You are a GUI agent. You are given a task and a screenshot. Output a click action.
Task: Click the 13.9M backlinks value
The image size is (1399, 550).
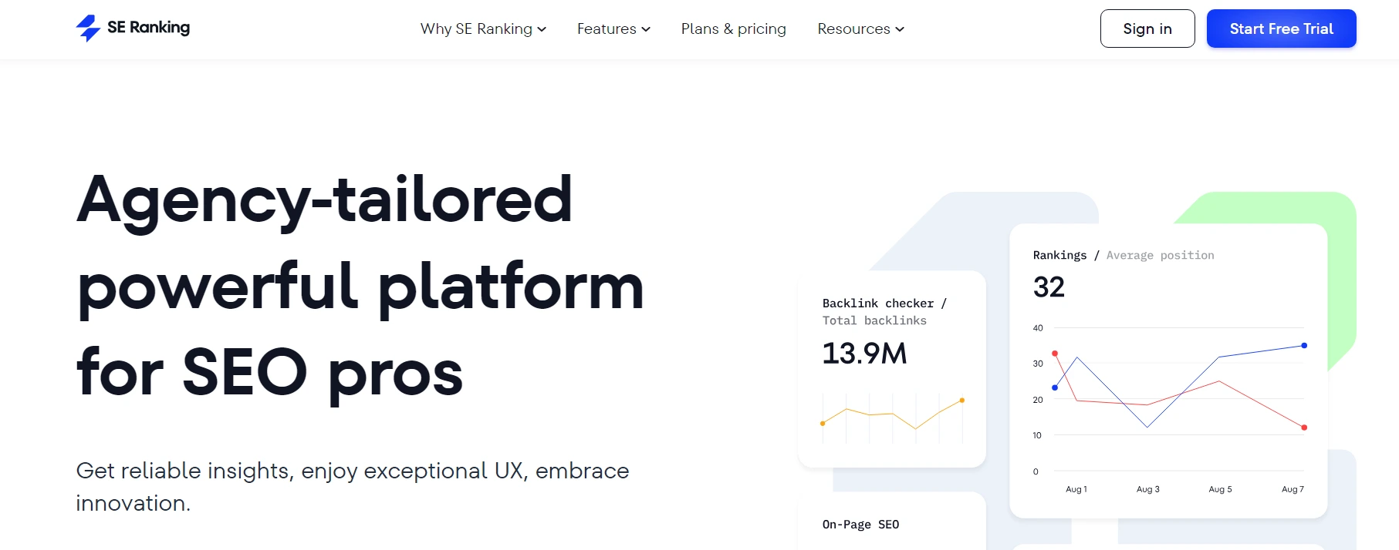[x=864, y=354]
